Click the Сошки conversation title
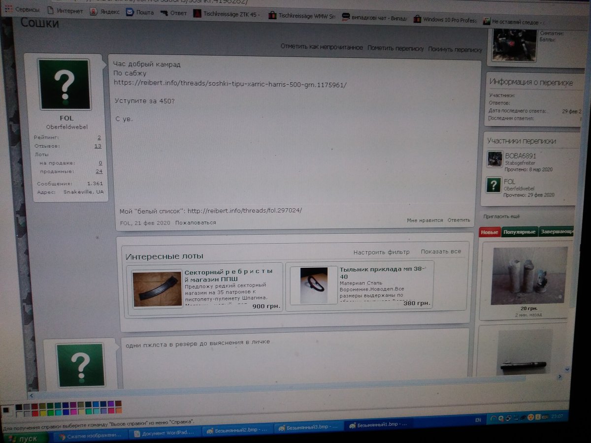 pos(39,23)
